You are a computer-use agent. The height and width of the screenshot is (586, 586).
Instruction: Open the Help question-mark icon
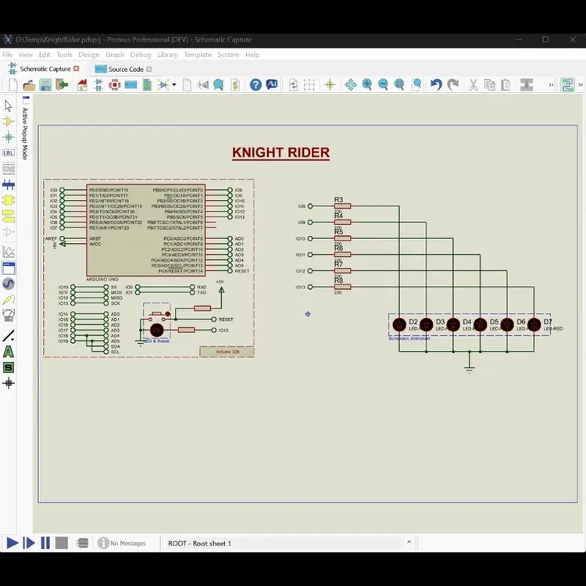(x=255, y=84)
